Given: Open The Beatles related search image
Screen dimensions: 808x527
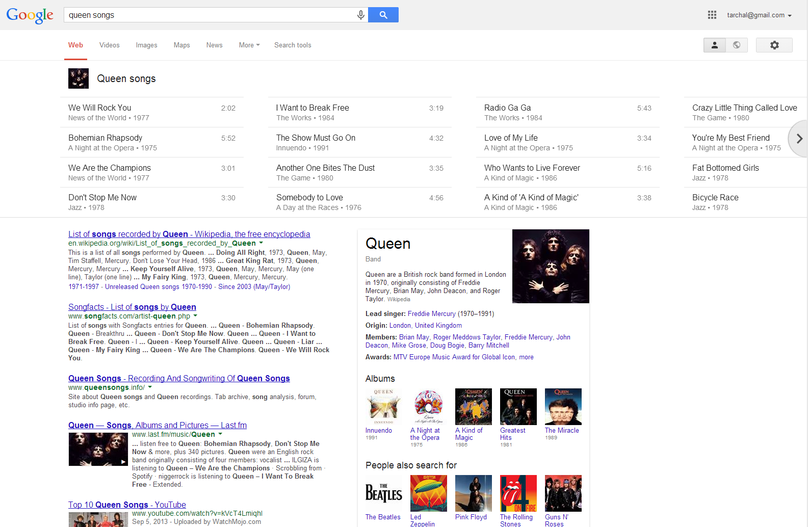Looking at the screenshot, I should pos(384,493).
